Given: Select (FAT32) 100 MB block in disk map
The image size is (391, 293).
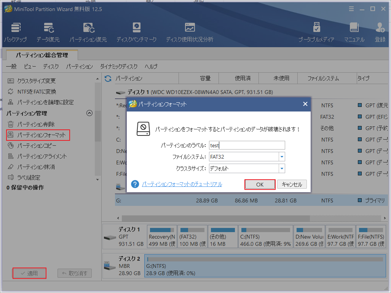Looking at the screenshot, I should coord(193,237).
